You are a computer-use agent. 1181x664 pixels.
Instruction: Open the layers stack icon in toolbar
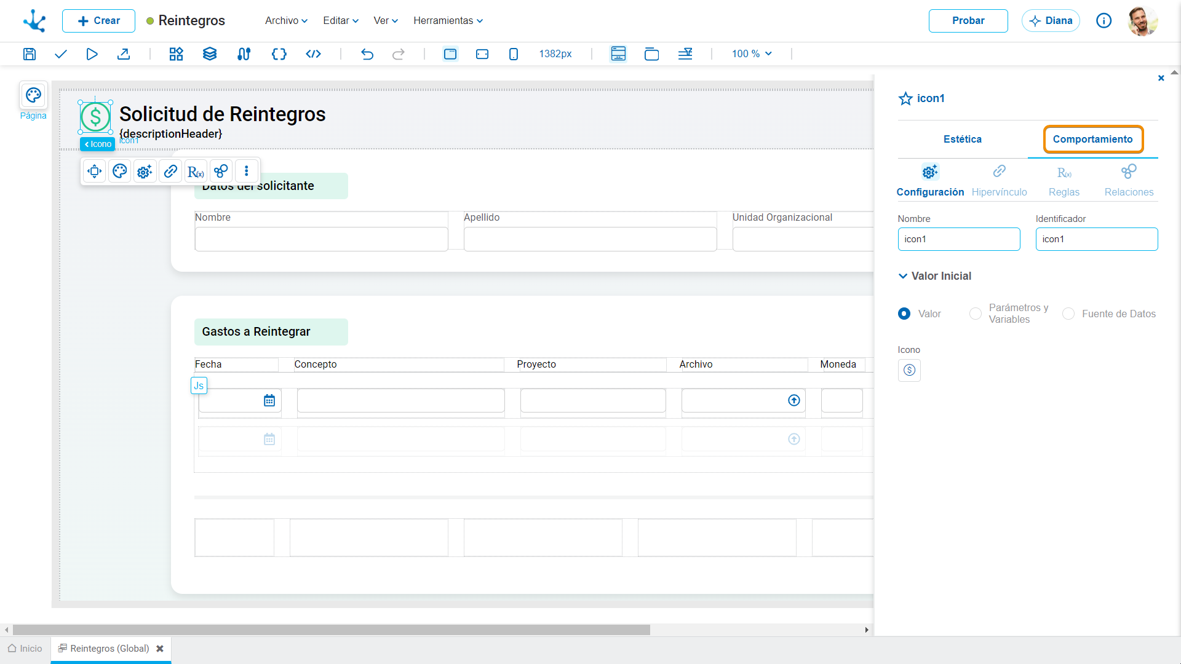click(x=210, y=54)
